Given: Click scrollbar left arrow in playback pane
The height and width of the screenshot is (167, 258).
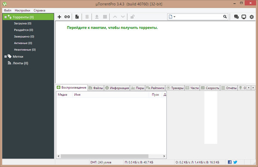Looking at the screenshot, I should tap(58, 156).
